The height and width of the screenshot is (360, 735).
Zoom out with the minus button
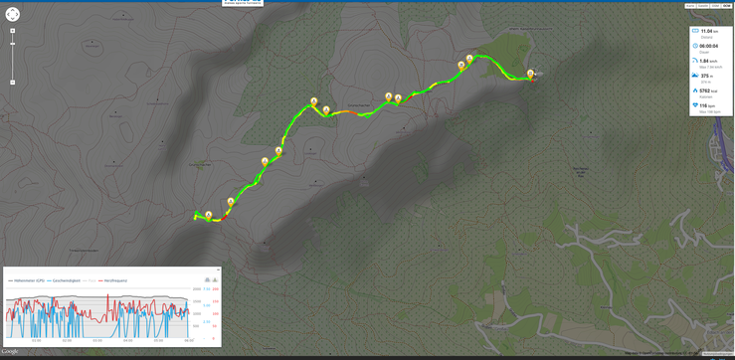click(13, 82)
